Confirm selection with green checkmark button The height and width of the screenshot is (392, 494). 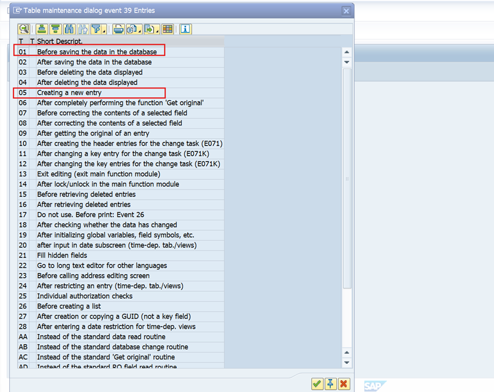click(x=317, y=384)
